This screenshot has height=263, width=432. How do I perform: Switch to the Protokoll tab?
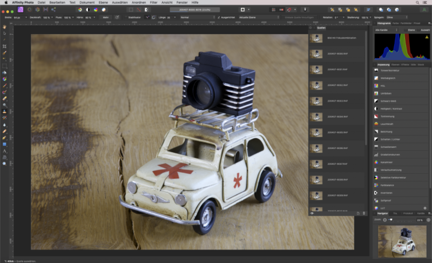tap(408, 213)
